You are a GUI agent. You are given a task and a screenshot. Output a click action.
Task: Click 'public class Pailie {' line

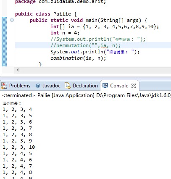click(46, 14)
